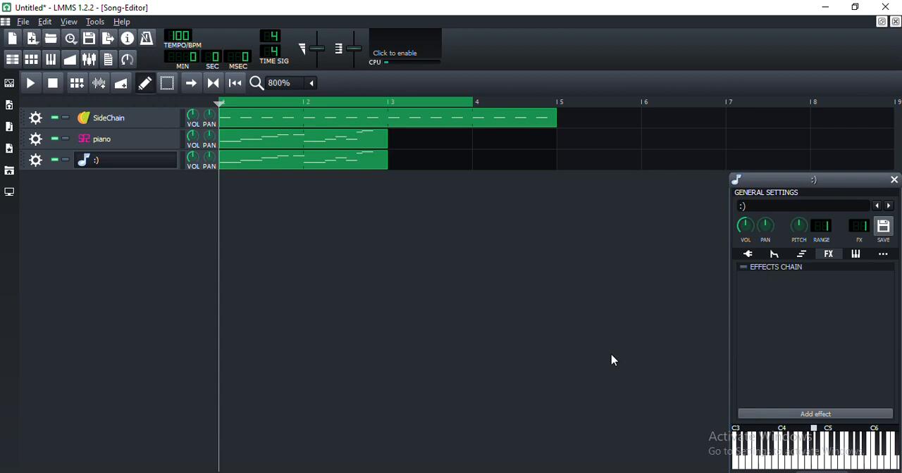The width and height of the screenshot is (902, 473).
Task: Expand the new-from-template project dropdown
Action: [32, 39]
